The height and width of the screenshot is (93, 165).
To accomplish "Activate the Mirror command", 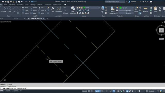I will [34, 10].
